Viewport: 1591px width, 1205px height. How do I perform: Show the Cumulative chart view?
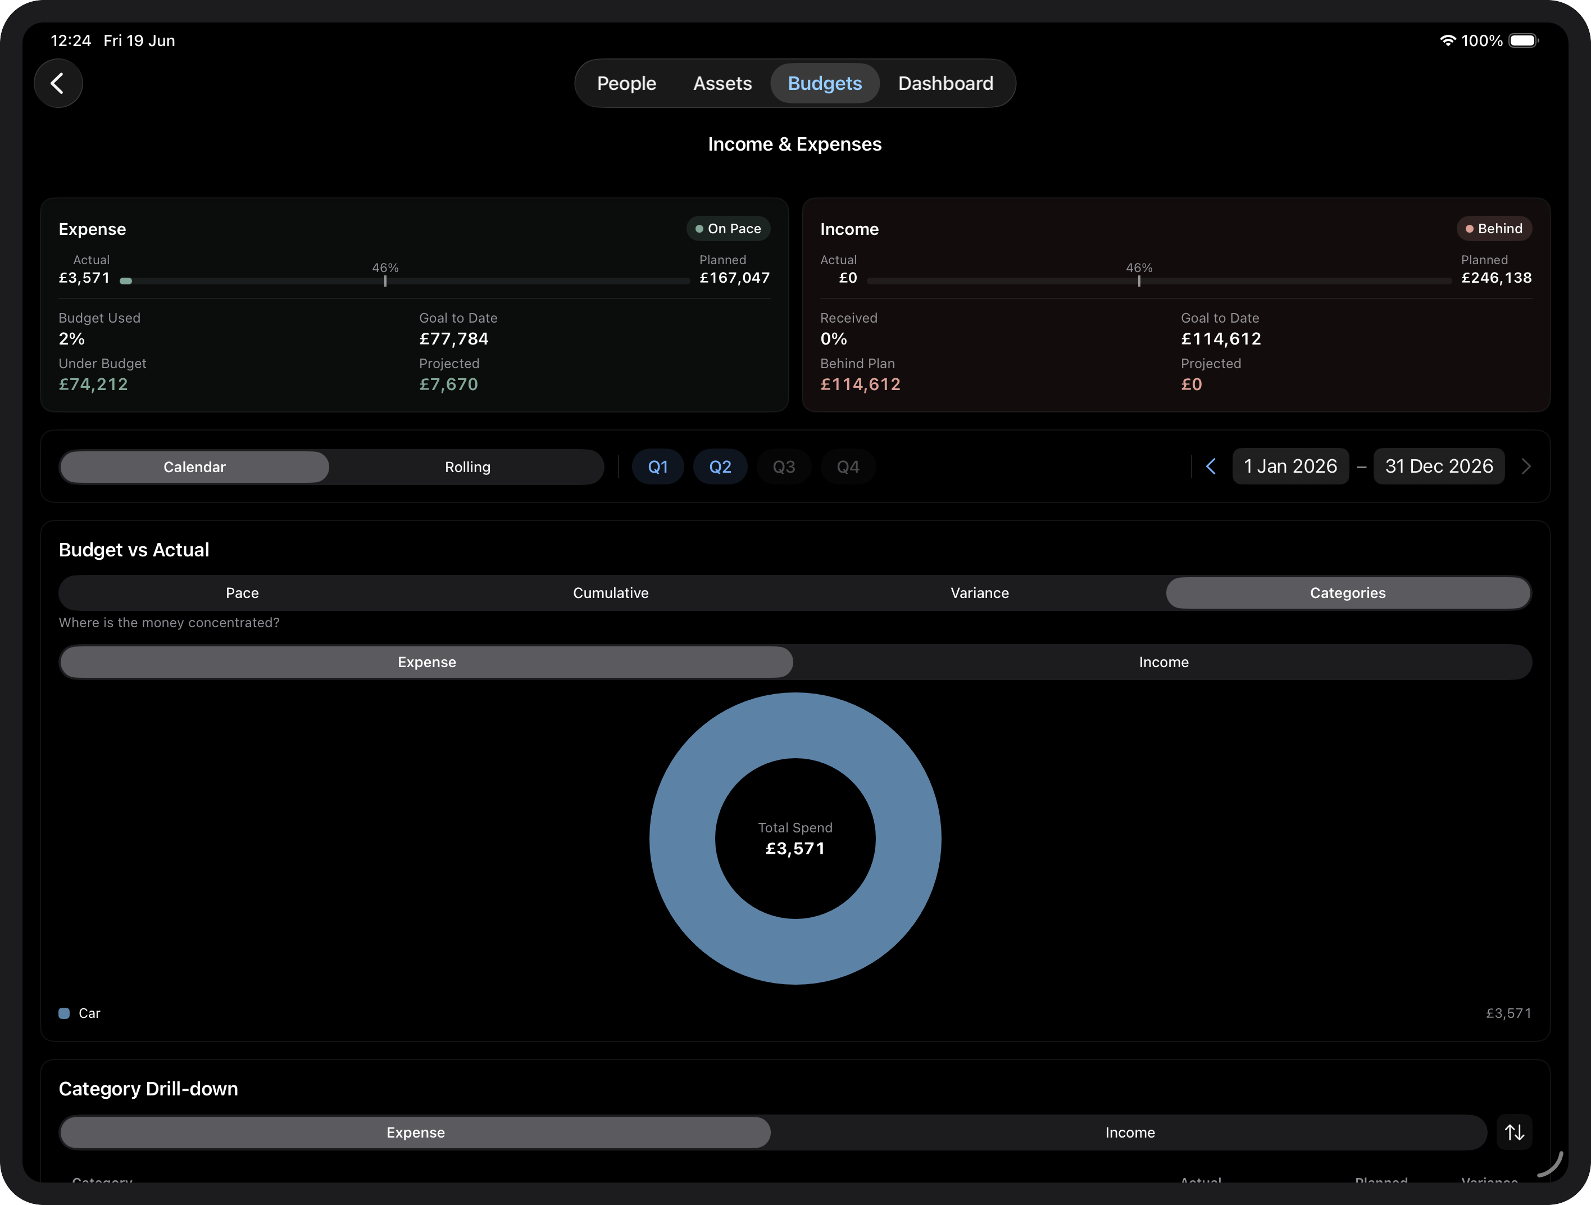click(611, 593)
